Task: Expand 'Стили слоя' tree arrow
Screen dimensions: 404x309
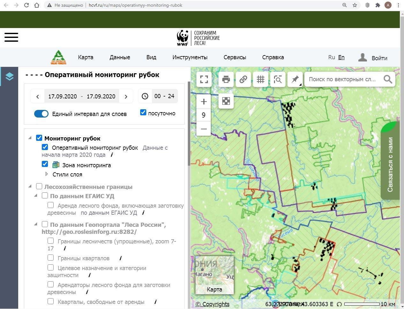Action: [x=47, y=174]
